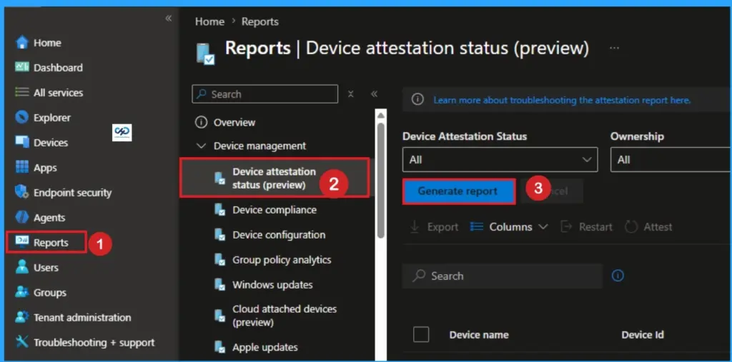Click the Explorer compass icon
Viewport: 732px width, 362px height.
[x=22, y=118]
